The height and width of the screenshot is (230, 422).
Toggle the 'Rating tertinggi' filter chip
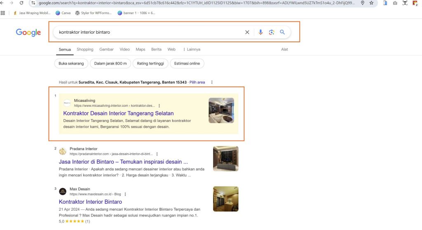point(150,63)
